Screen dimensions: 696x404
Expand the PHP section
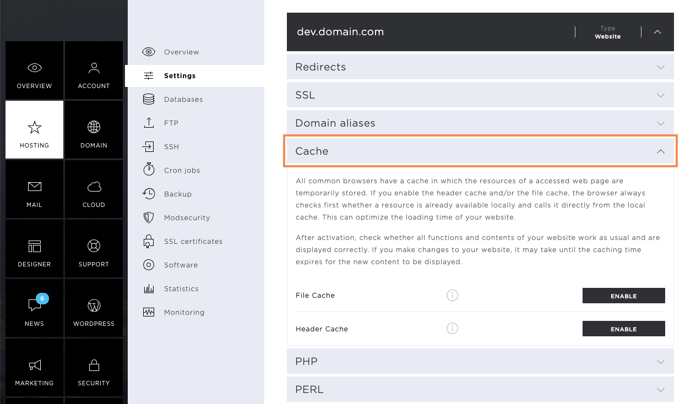tap(480, 361)
